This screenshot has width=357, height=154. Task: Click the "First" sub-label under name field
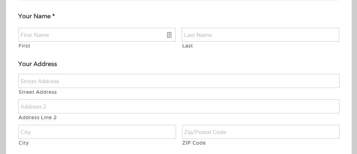pyautogui.click(x=24, y=46)
